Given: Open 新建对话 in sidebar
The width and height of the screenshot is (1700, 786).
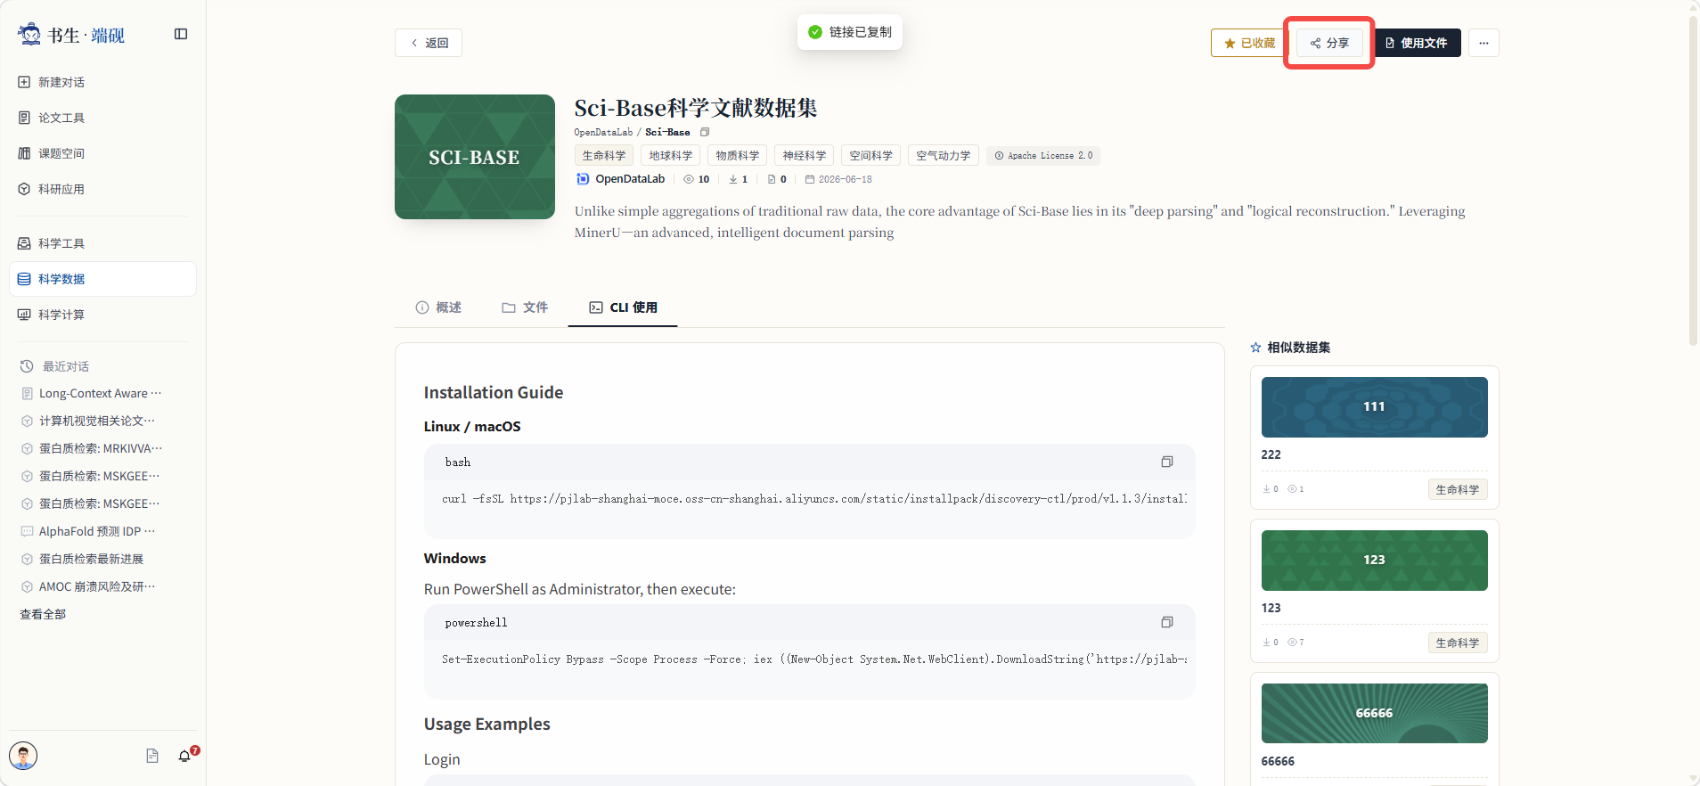Looking at the screenshot, I should [102, 82].
